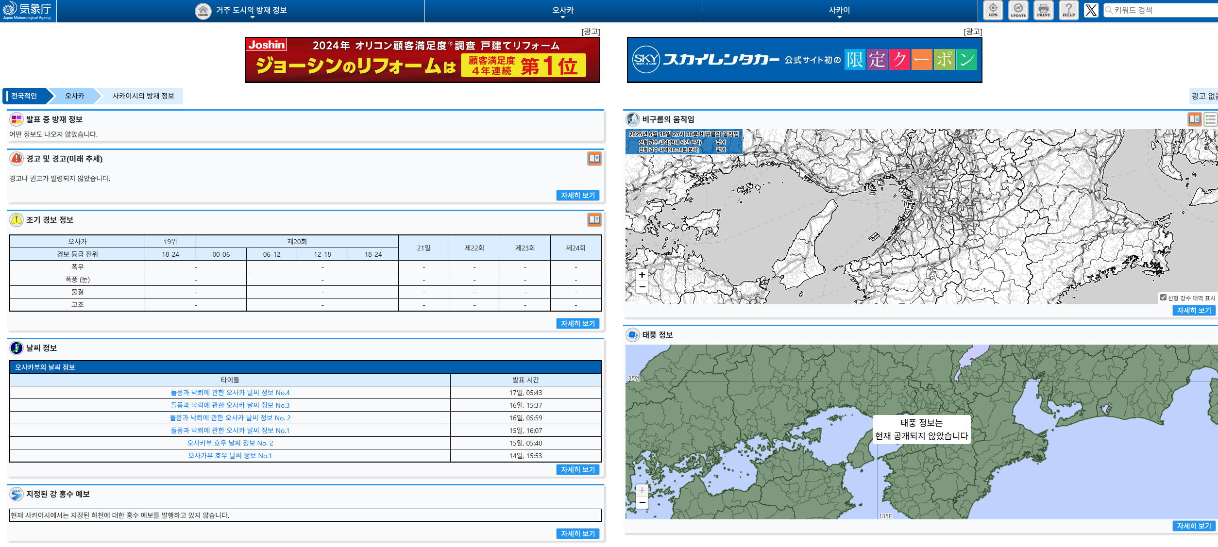Image resolution: width=1218 pixels, height=547 pixels.
Task: Zoom in on the rain cloud map
Action: click(642, 275)
